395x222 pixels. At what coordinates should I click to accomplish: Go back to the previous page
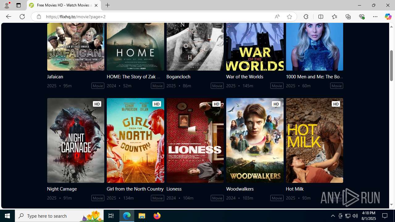tap(8, 17)
